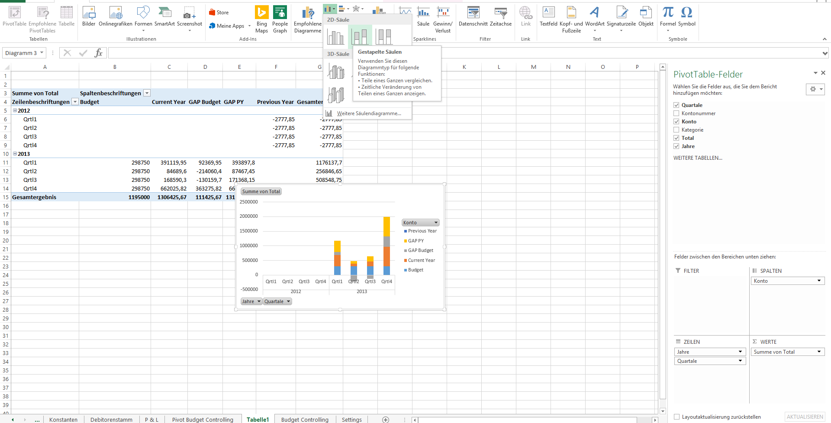Uncheck the Quartale field checkbox

click(x=676, y=105)
